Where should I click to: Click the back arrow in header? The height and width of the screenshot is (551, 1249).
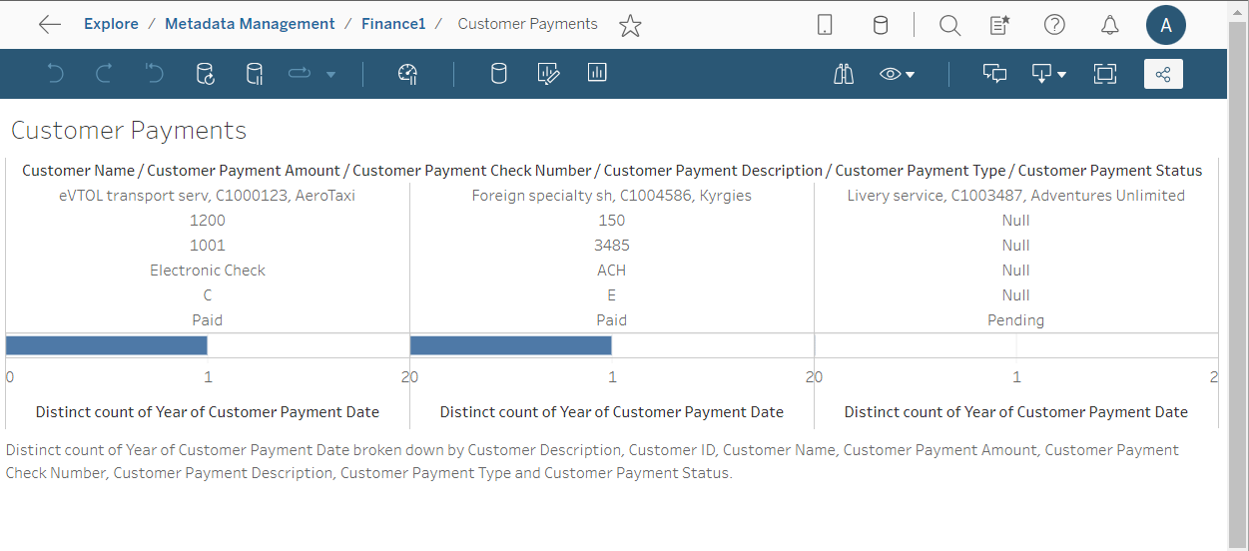point(49,25)
